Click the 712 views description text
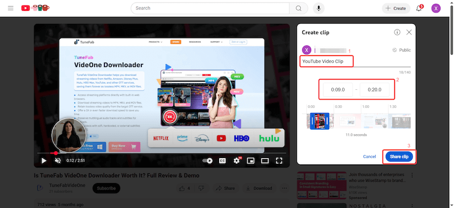This screenshot has height=208, width=454. [x=61, y=205]
